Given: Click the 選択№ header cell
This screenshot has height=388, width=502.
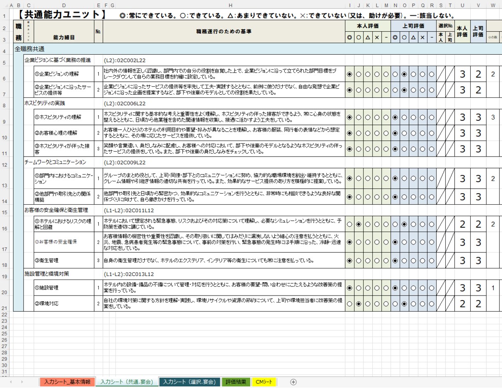Looking at the screenshot, I should click(445, 25).
